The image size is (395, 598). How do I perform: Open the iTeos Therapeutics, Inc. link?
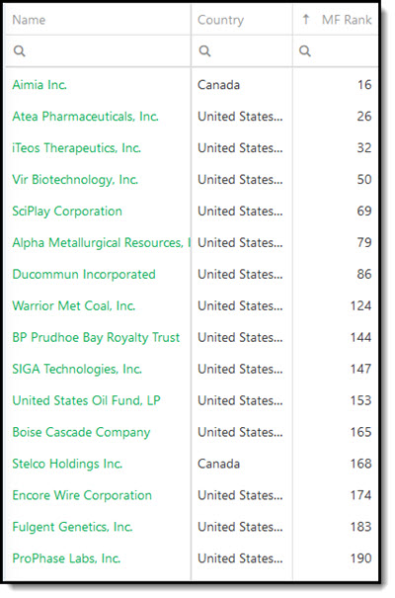tap(77, 148)
